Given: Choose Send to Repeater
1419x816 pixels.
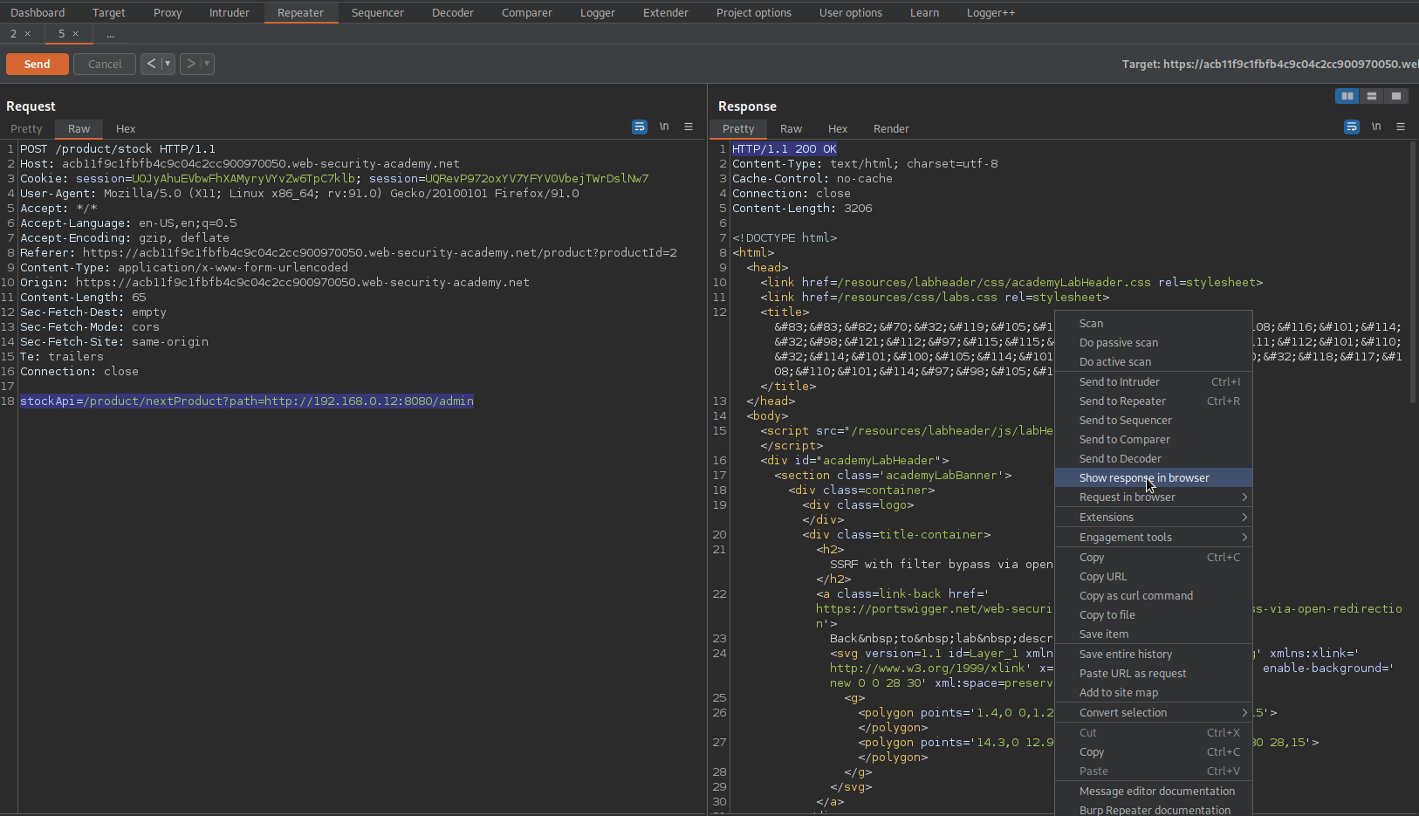Looking at the screenshot, I should [x=1154, y=401].
